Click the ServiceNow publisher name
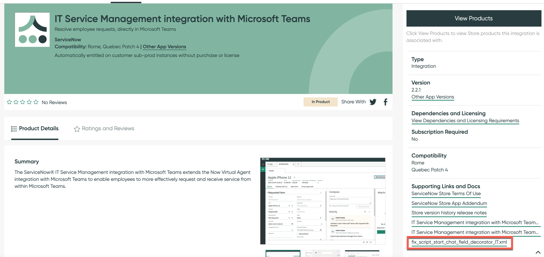Viewport: 544px width, 257px height. [68, 40]
